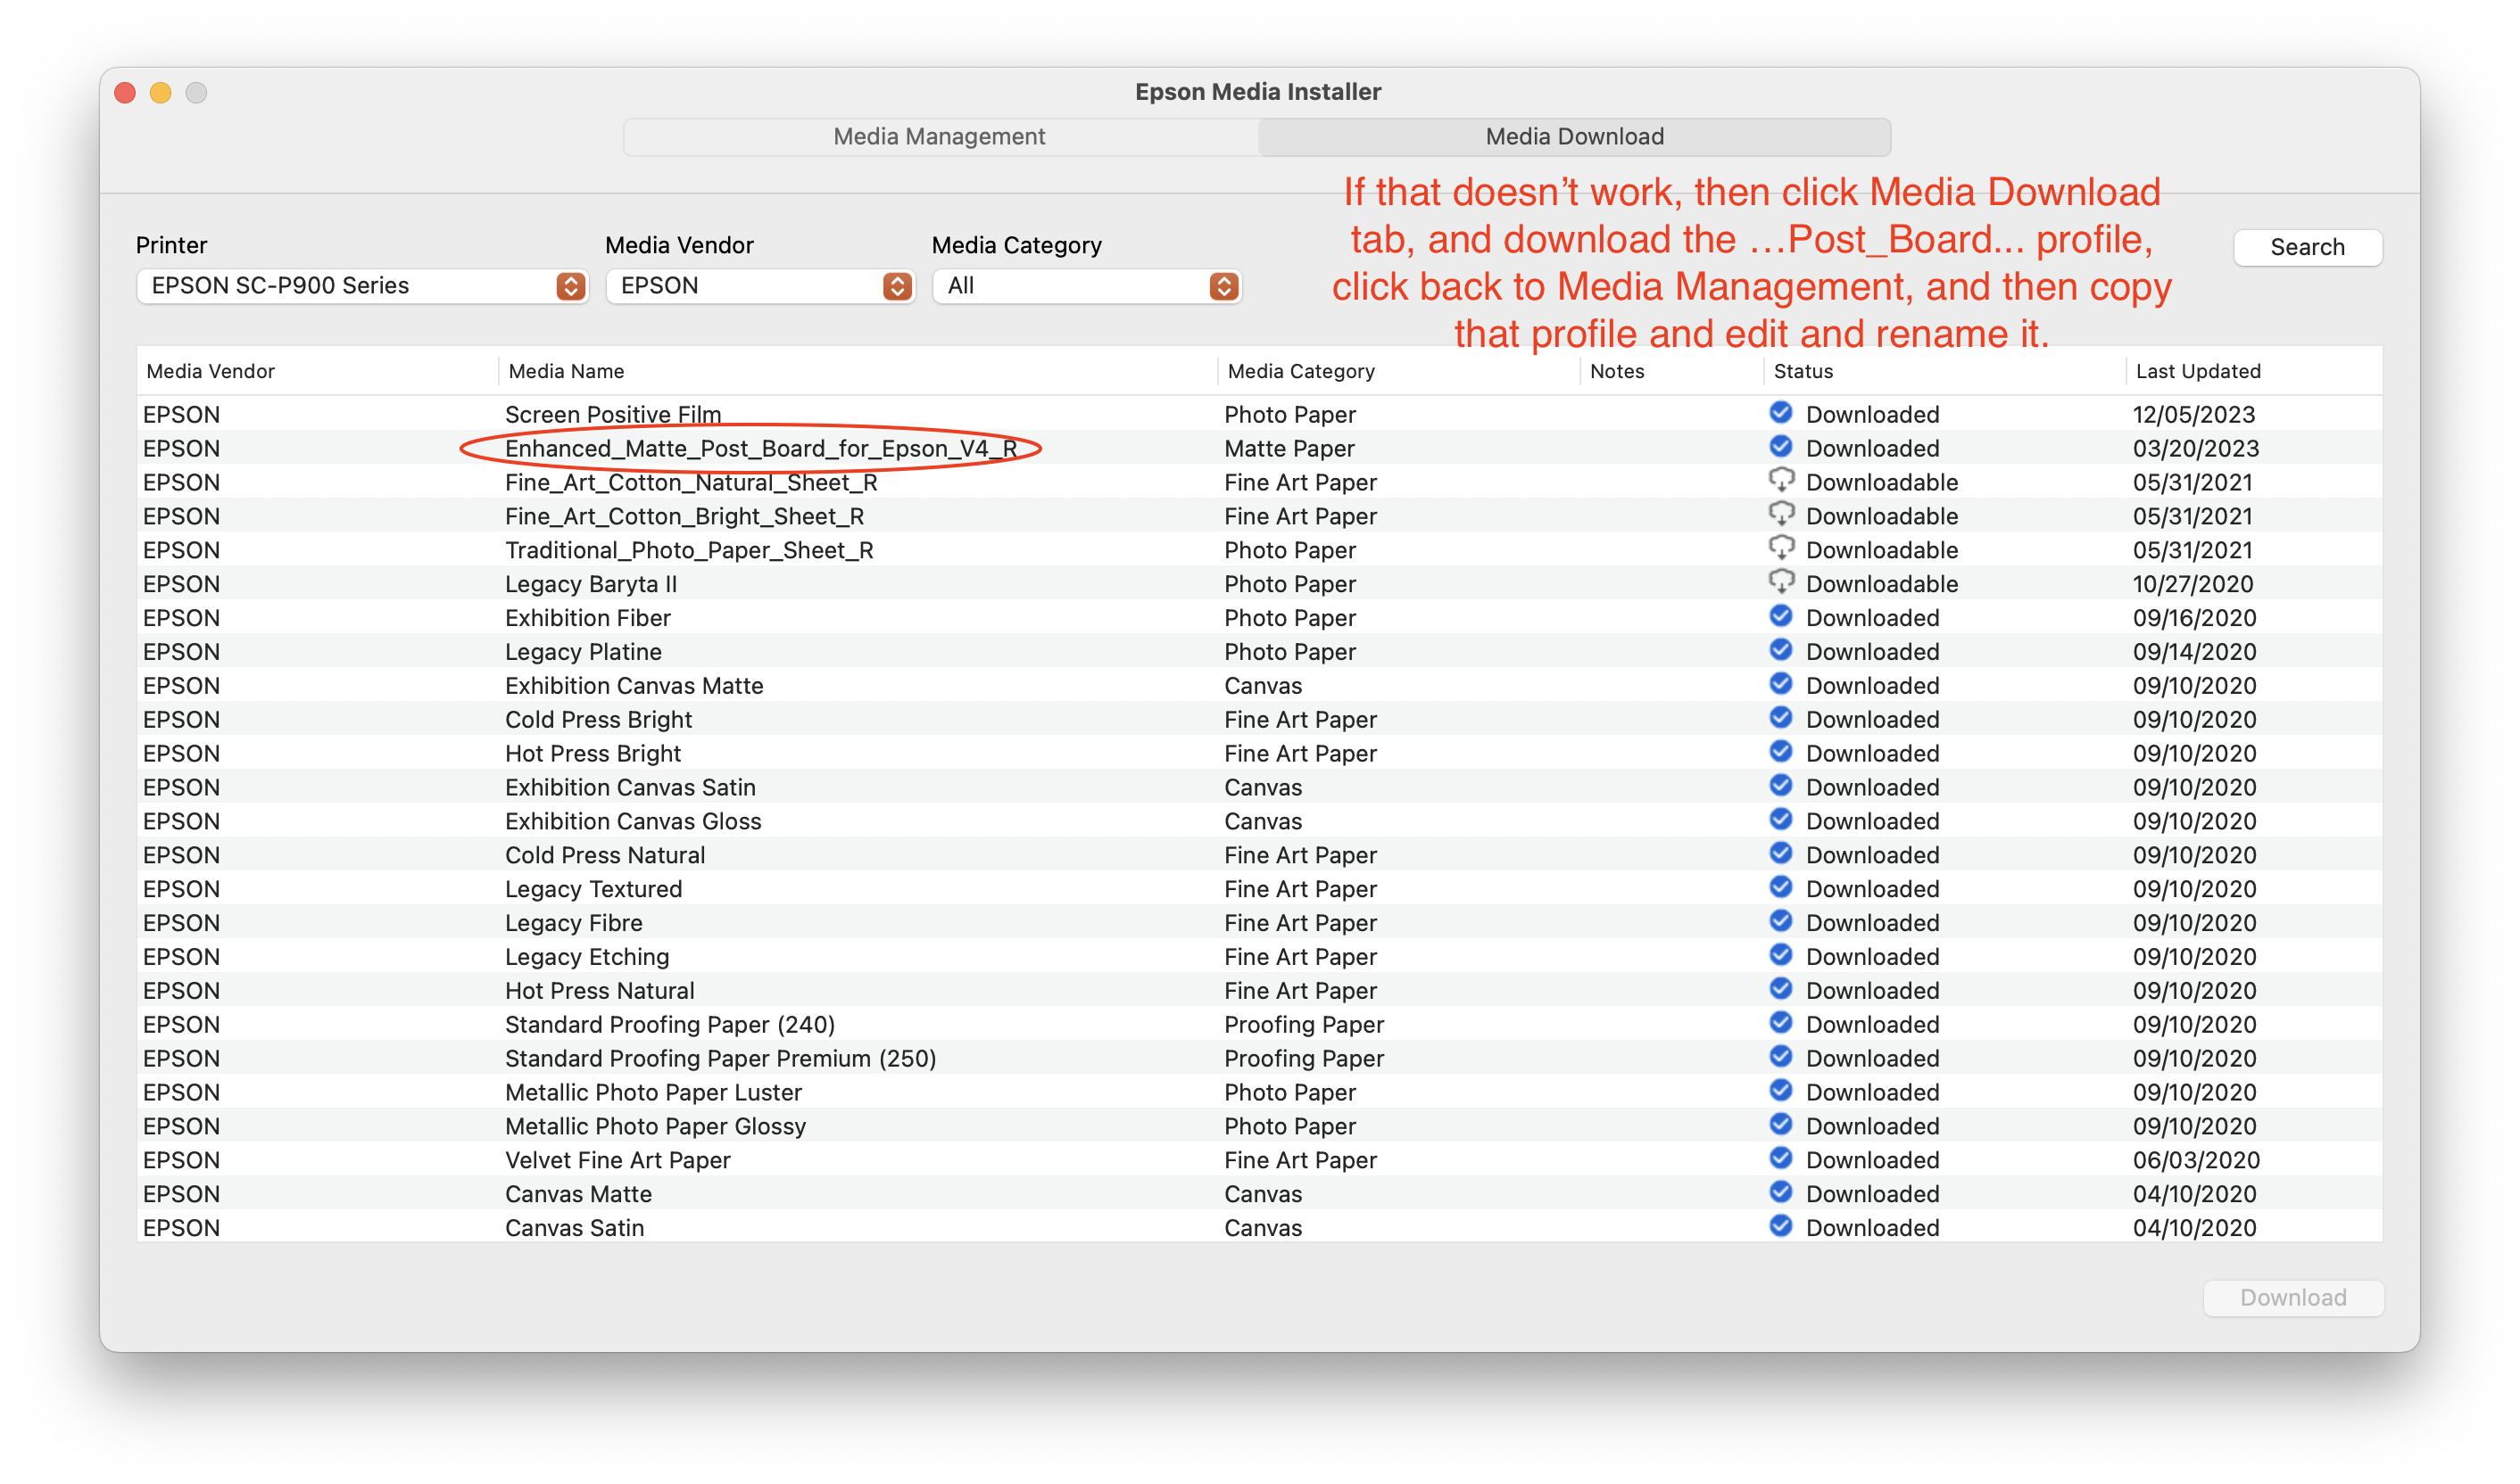Click the downloaded checkmark for Enhanced_Matte_Post_Board row
The width and height of the screenshot is (2520, 1484).
[1781, 446]
